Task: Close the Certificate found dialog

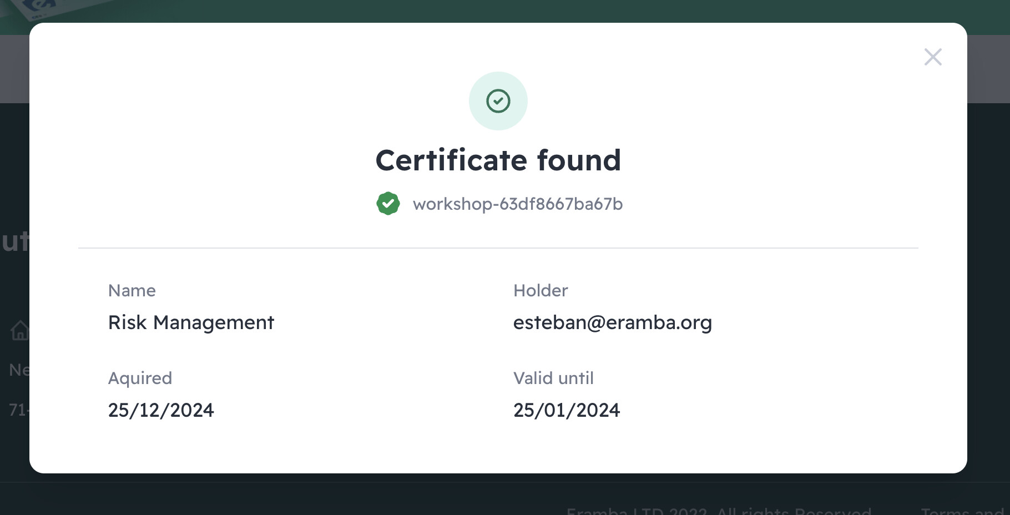Action: click(x=933, y=57)
